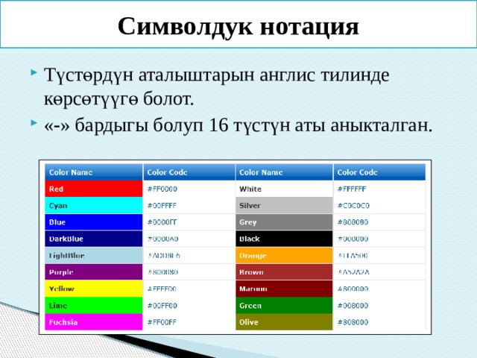Click the color code beside Orange

tap(353, 255)
